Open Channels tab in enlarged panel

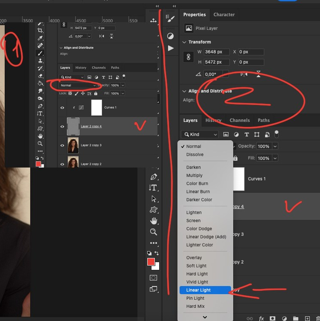240,120
